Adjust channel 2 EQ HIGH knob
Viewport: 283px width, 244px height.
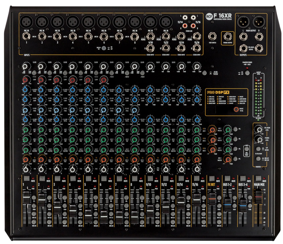[x=41, y=90]
